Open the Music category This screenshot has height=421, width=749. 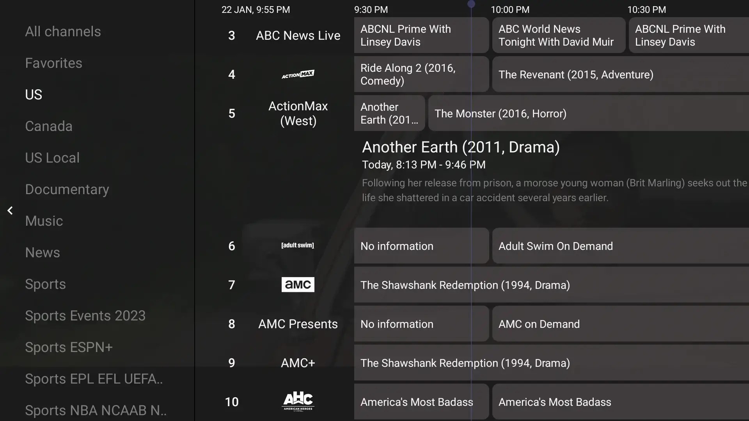[44, 221]
